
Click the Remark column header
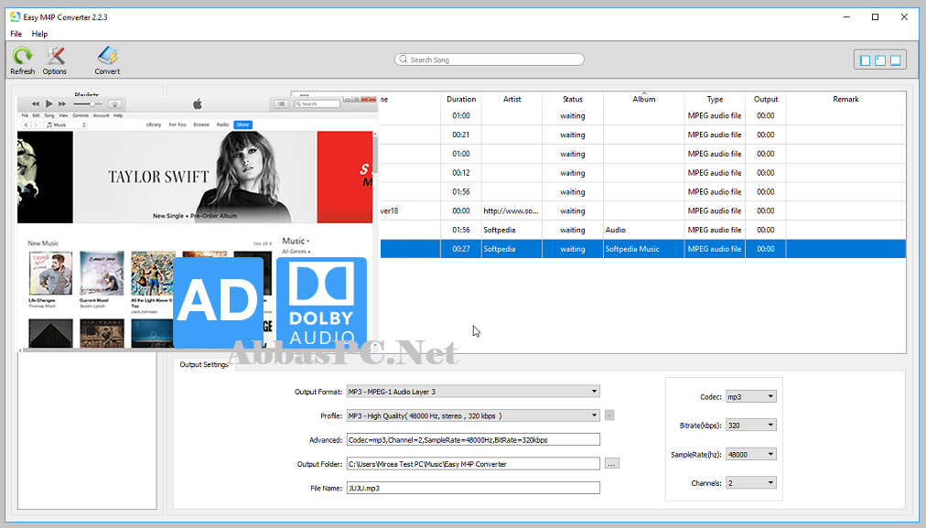(845, 99)
